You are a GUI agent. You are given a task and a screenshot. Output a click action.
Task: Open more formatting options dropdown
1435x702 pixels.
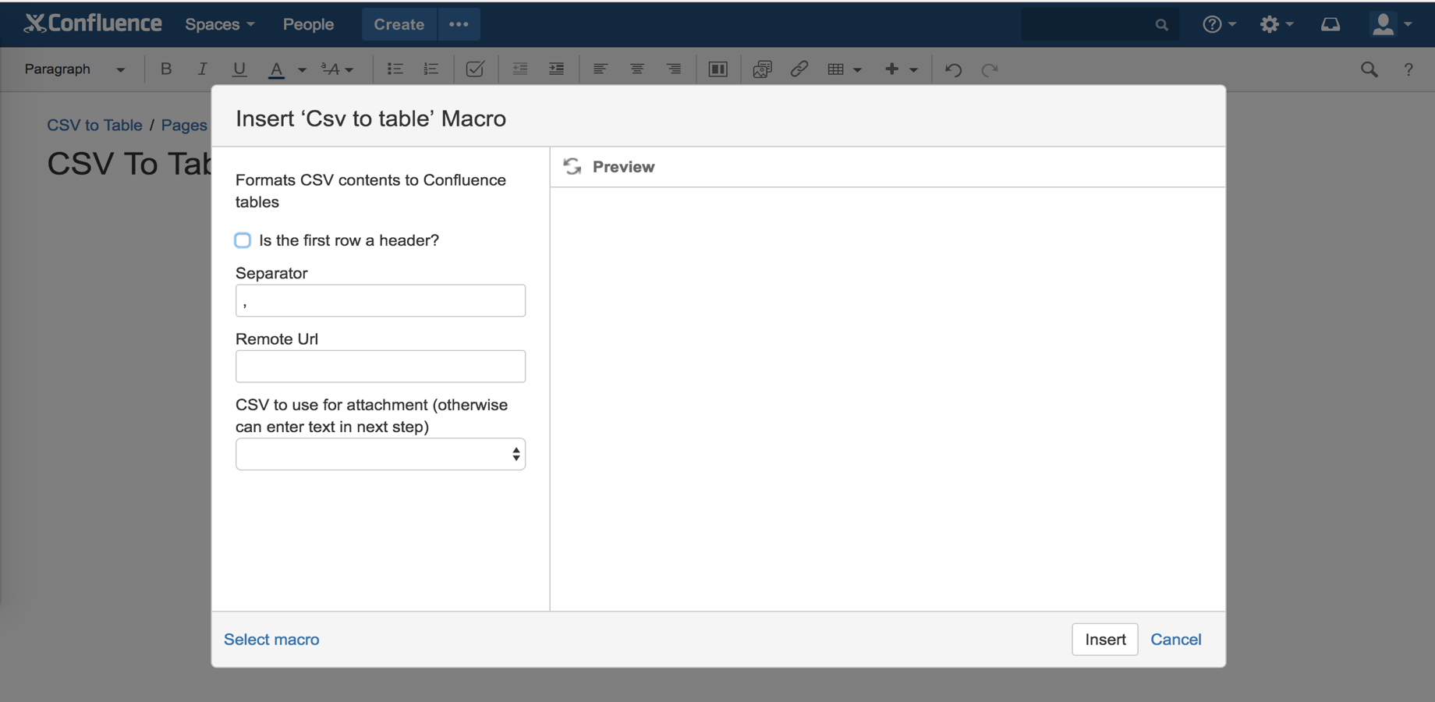[337, 69]
